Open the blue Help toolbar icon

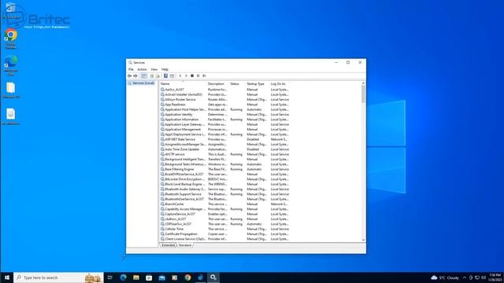(x=165, y=76)
